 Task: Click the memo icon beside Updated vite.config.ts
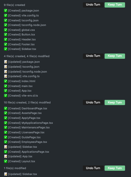[6, 76]
